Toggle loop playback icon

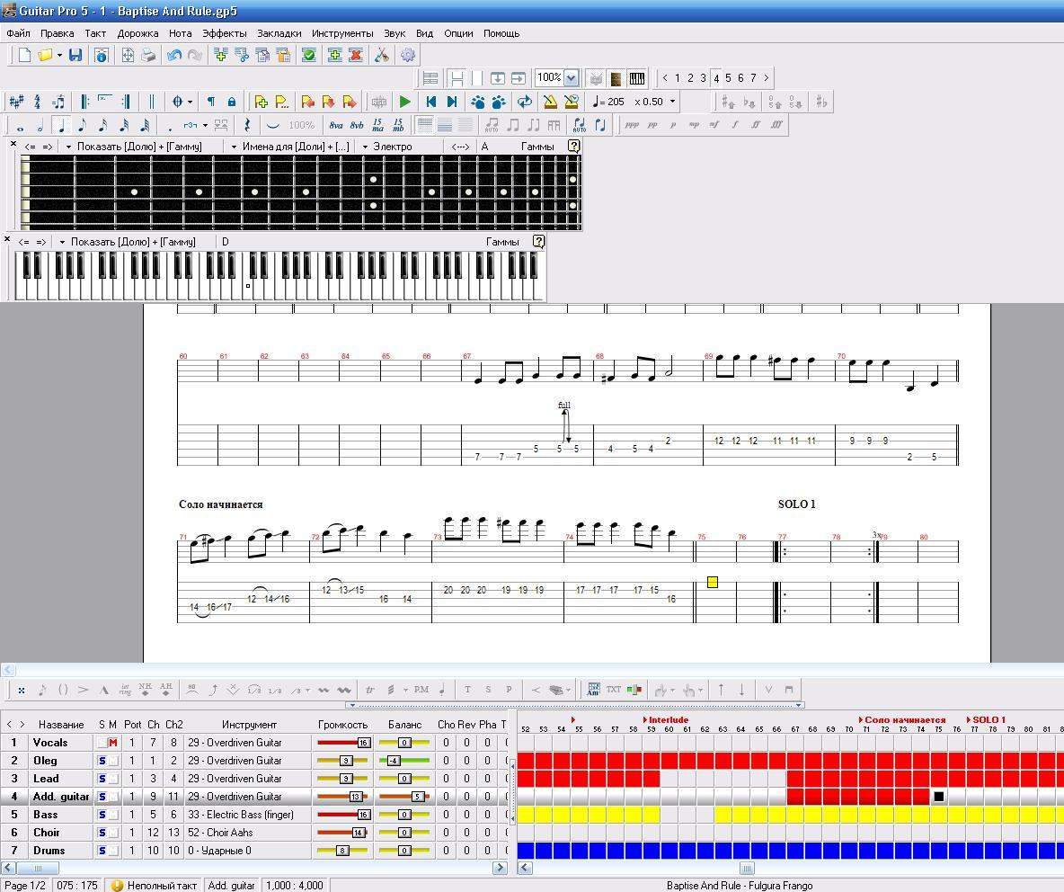pyautogui.click(x=525, y=102)
